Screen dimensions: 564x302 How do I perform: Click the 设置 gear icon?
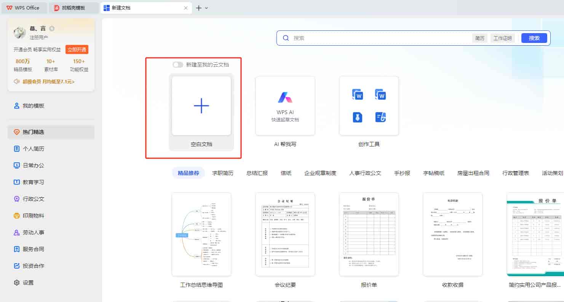[x=16, y=283]
